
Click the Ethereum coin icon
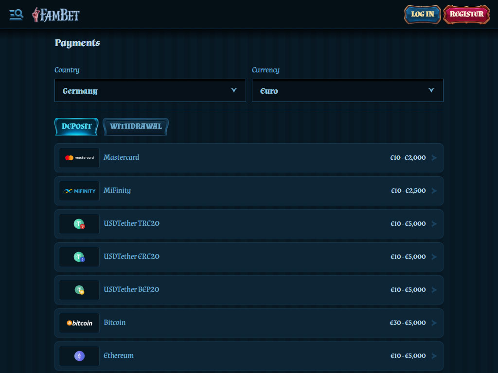point(79,356)
